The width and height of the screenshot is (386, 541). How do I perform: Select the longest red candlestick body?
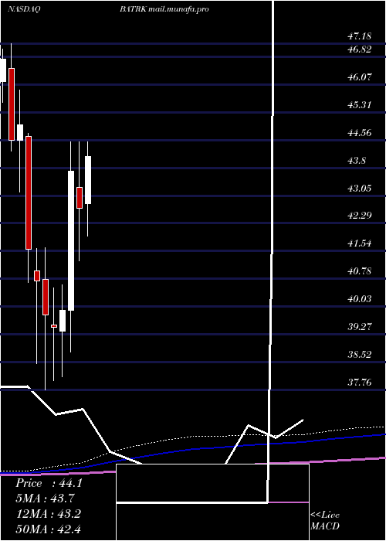click(29, 192)
